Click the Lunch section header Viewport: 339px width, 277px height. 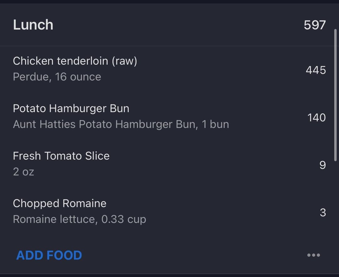click(33, 25)
